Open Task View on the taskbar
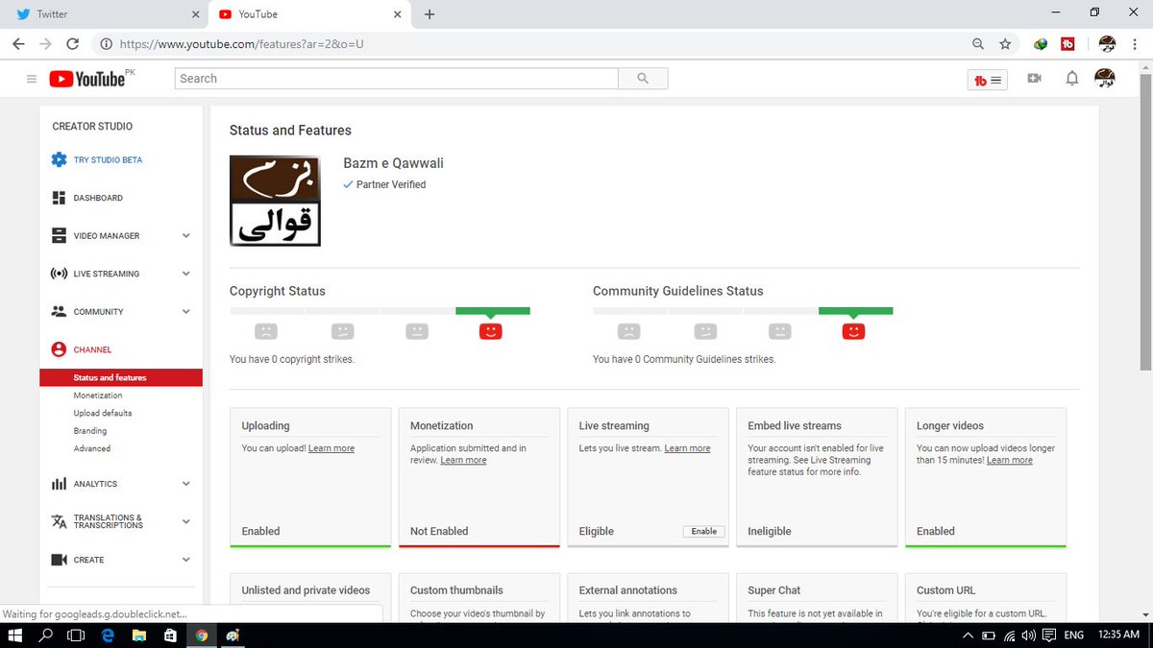 point(76,636)
